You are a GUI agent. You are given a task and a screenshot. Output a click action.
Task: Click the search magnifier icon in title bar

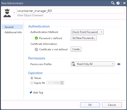tap(113, 3)
